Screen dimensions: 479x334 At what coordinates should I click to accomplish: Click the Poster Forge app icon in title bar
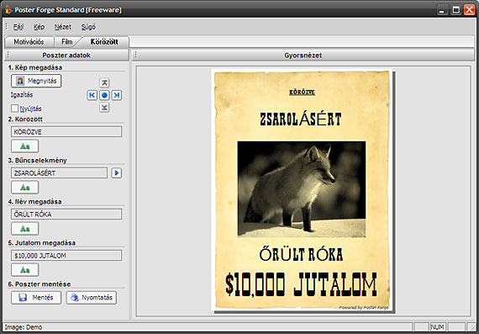click(x=8, y=10)
